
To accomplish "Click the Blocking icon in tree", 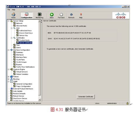I will pos(11,79).
